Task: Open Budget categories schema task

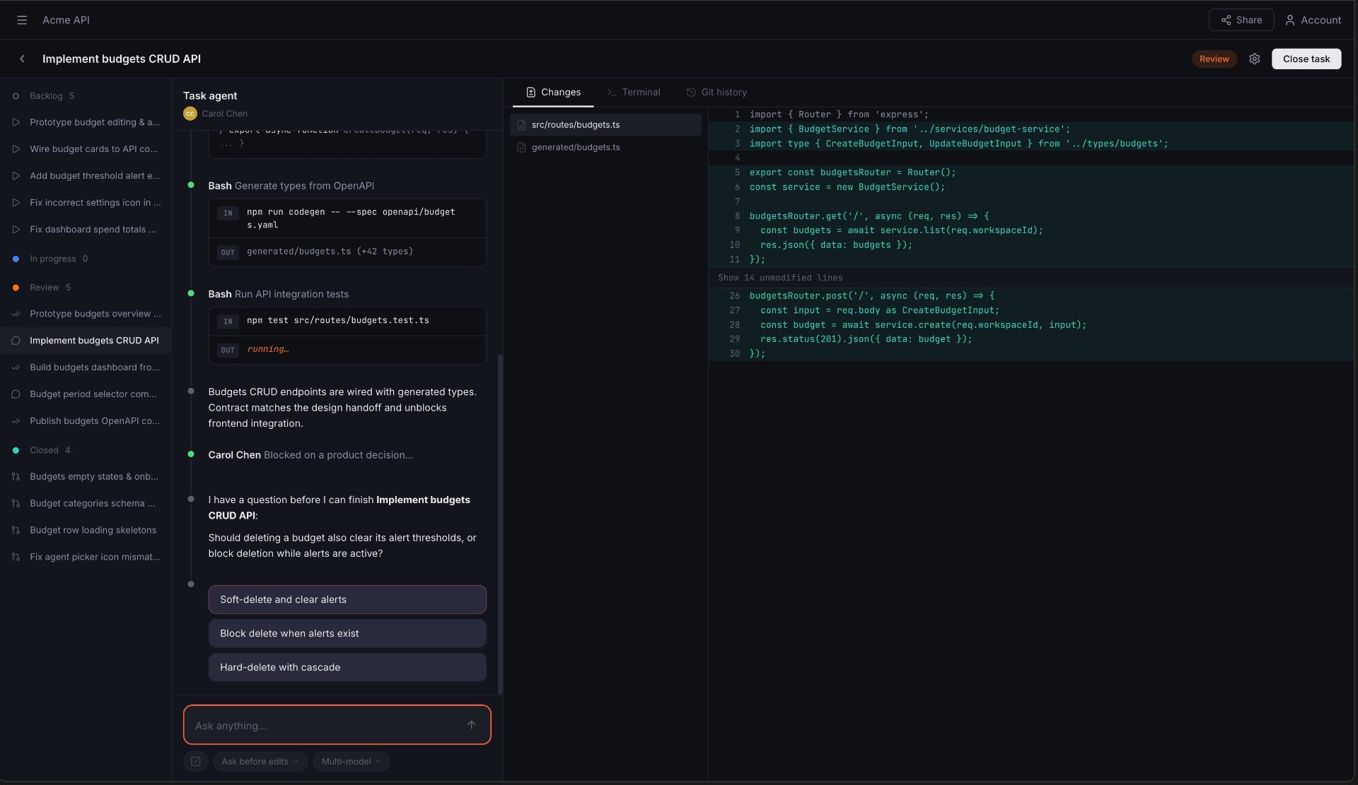Action: [x=86, y=504]
